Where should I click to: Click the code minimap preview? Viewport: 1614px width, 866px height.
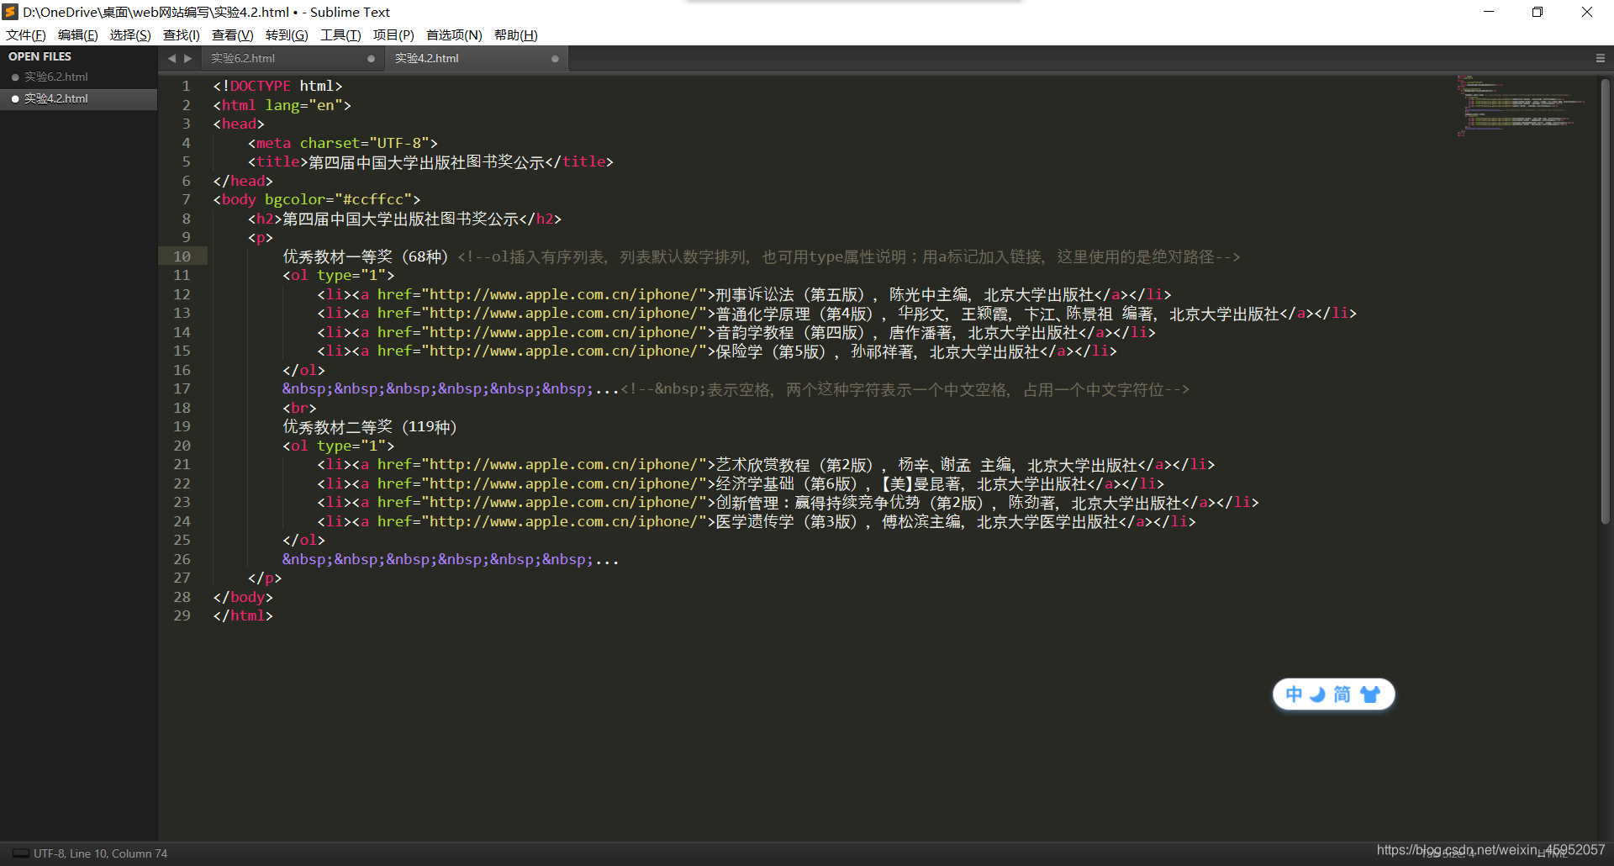coord(1522,106)
